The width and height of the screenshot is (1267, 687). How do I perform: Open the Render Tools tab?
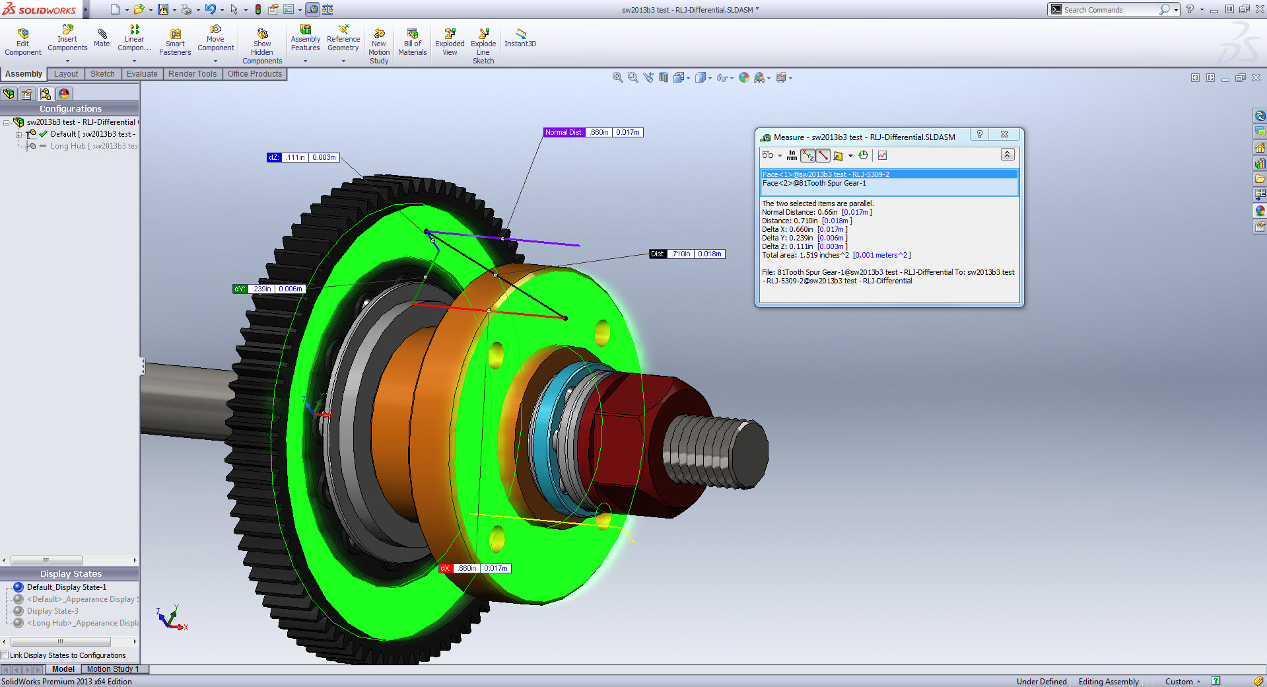192,74
